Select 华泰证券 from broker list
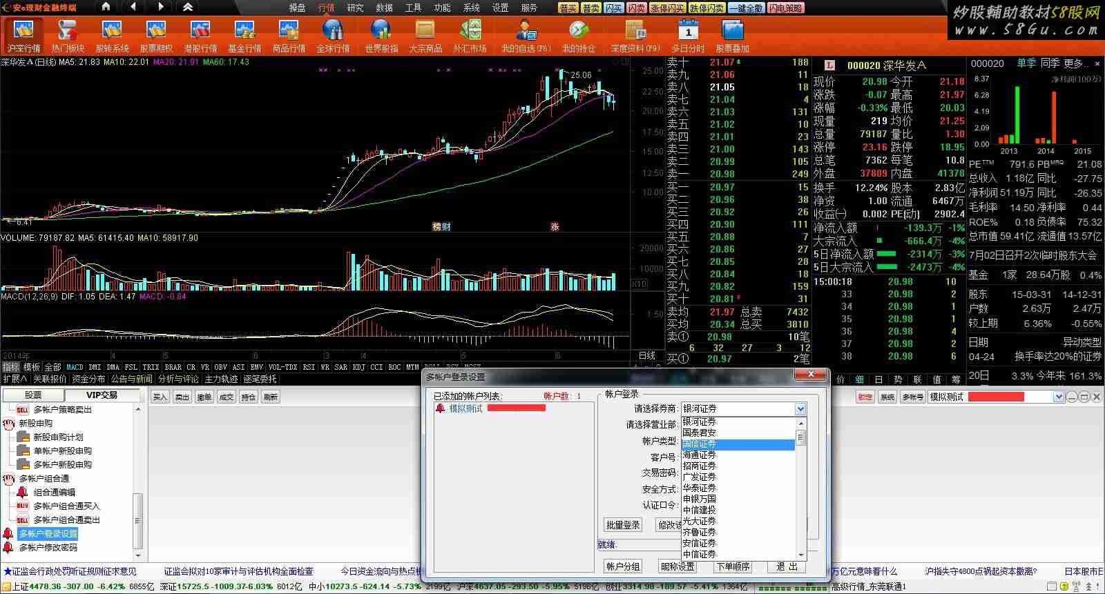This screenshot has width=1105, height=594. (738, 488)
